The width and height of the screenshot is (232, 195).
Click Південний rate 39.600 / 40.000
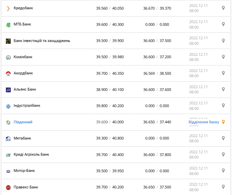point(110,122)
